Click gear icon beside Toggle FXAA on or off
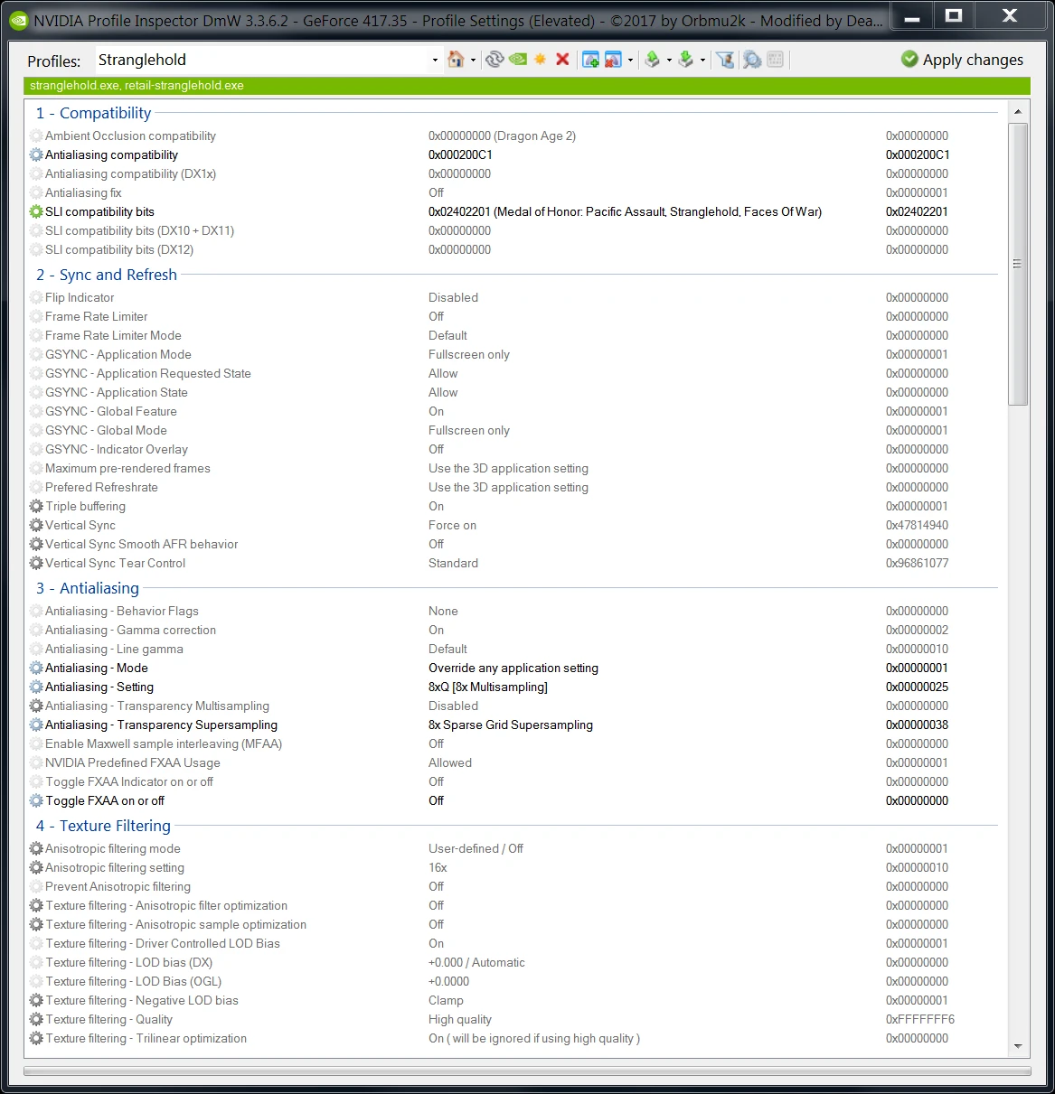Image resolution: width=1055 pixels, height=1094 pixels. (36, 800)
